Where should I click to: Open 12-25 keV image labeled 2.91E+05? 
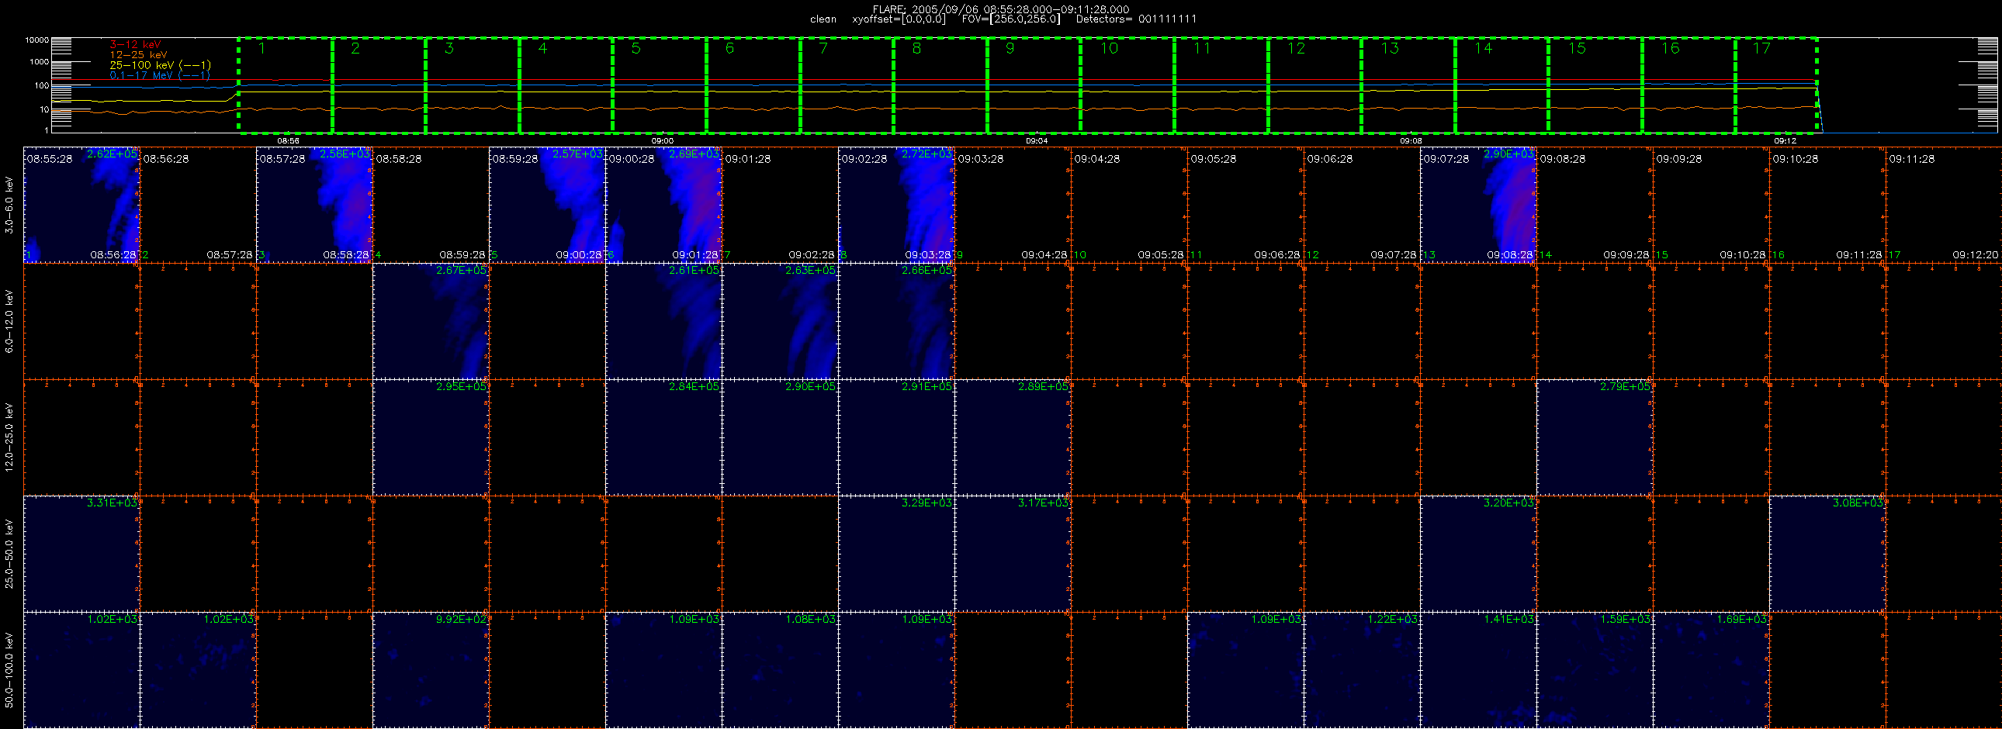[896, 437]
